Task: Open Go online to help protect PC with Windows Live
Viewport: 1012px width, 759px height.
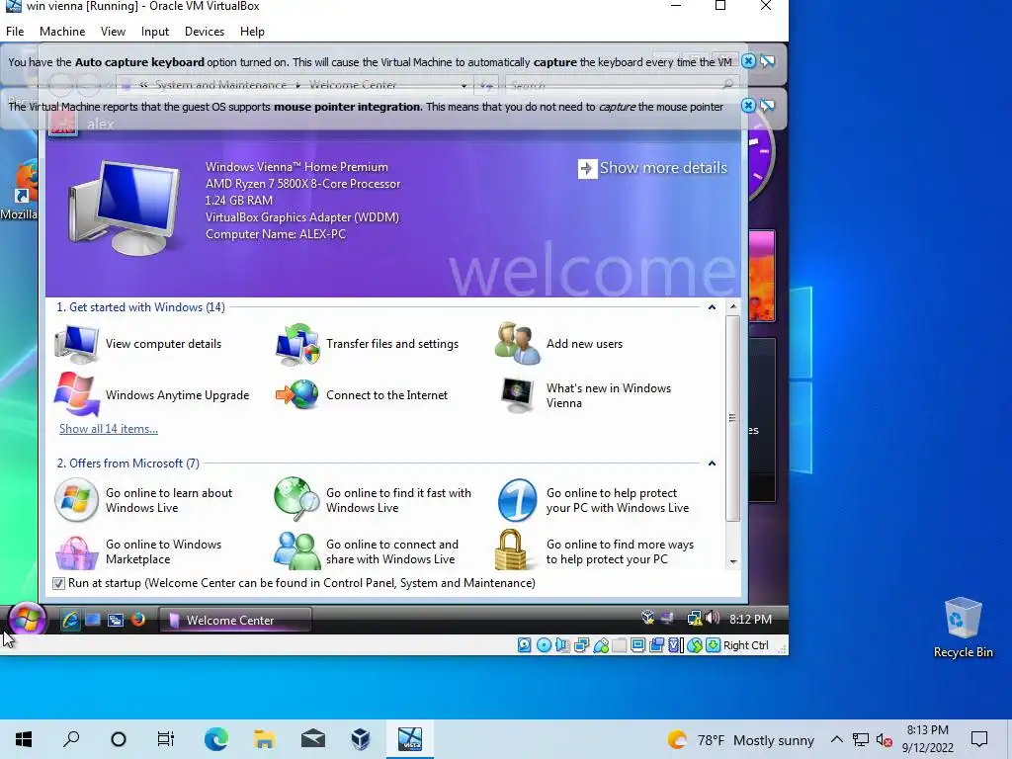Action: (x=593, y=500)
